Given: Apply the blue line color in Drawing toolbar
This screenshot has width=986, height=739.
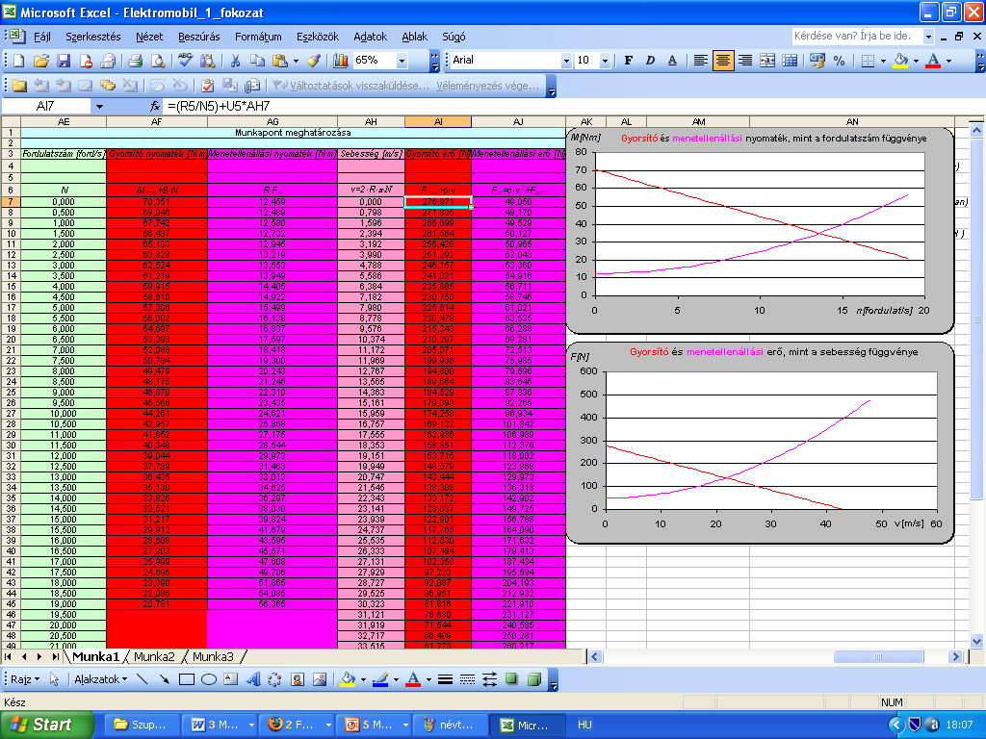Looking at the screenshot, I should (x=380, y=679).
